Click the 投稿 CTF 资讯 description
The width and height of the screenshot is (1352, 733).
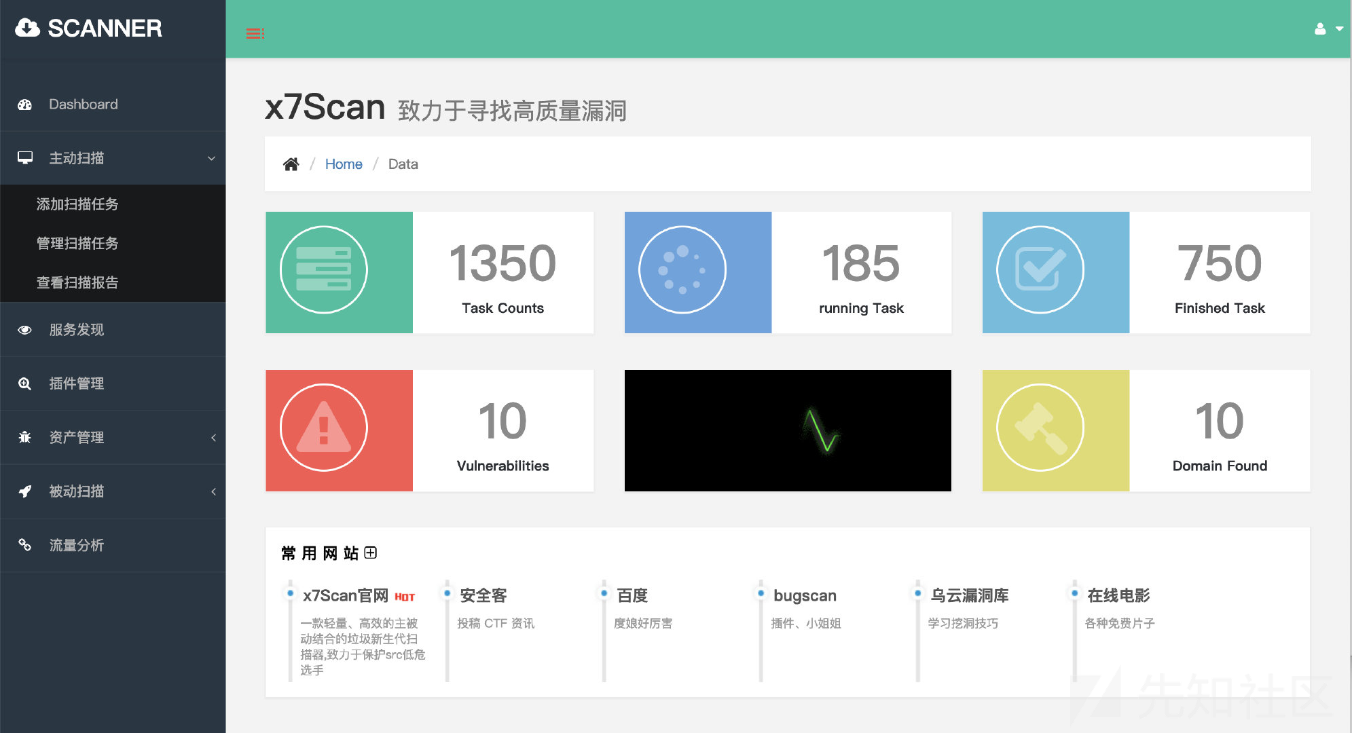tap(496, 623)
